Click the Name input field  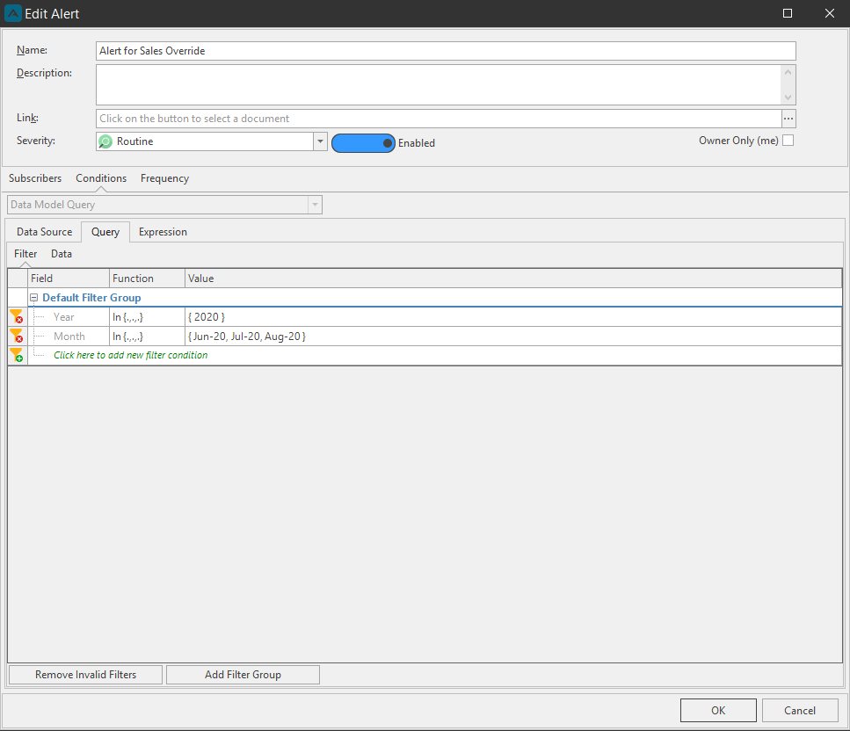446,51
